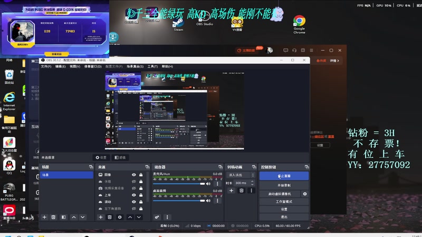The image size is (422, 237).
Task: Open QQ desktop icon
Action: click(x=9, y=167)
